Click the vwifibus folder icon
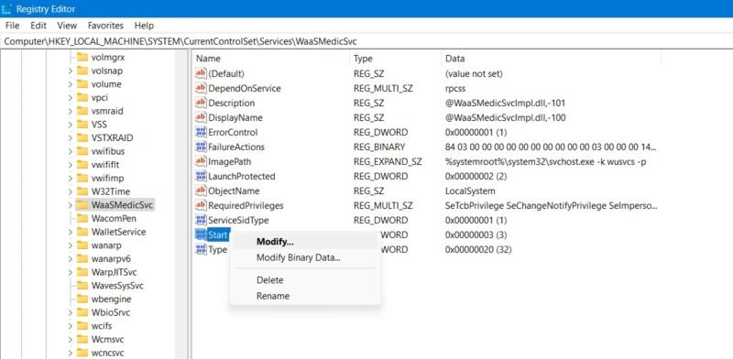This screenshot has width=733, height=359. (82, 151)
